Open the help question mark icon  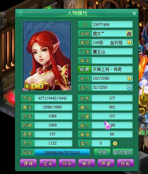click(x=20, y=14)
